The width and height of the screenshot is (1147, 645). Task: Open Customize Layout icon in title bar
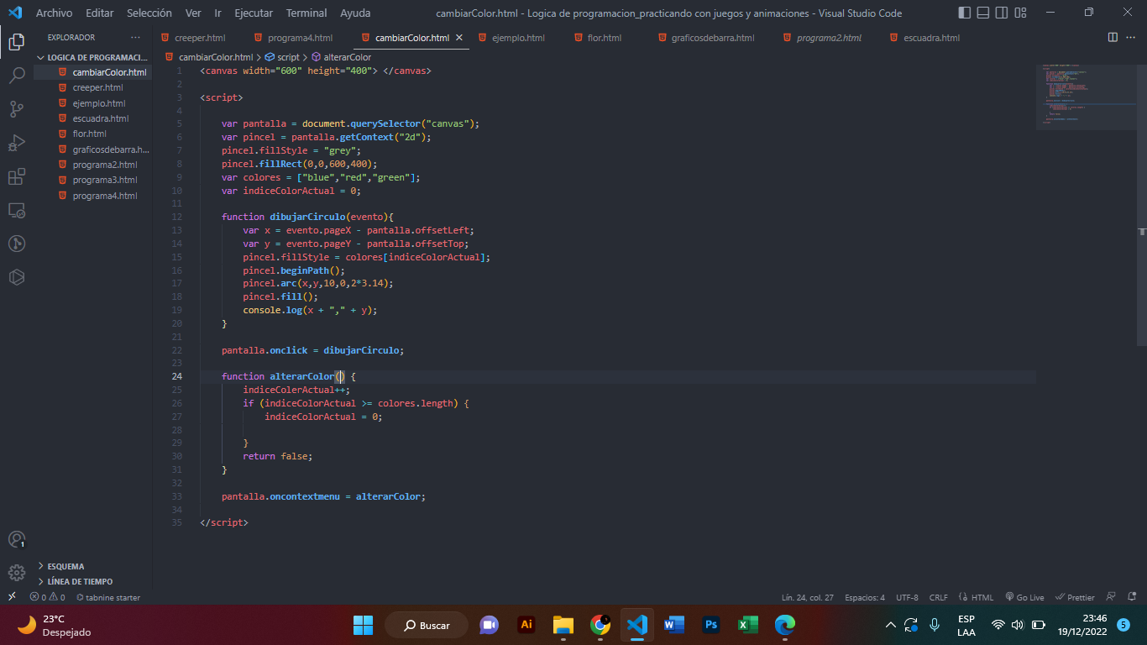coord(1021,13)
